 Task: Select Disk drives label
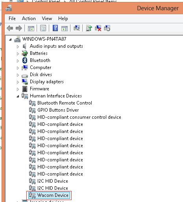pos(41,75)
